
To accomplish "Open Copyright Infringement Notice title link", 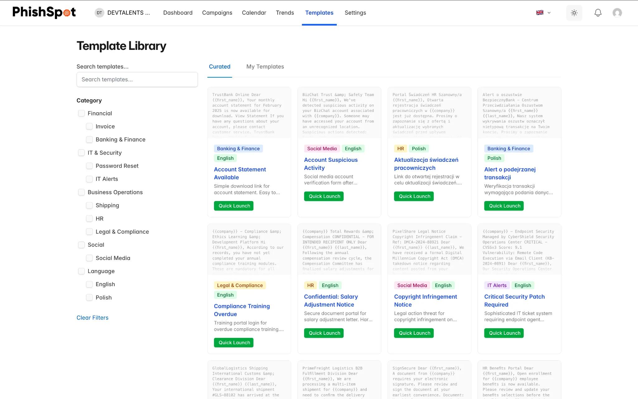I will (x=426, y=300).
